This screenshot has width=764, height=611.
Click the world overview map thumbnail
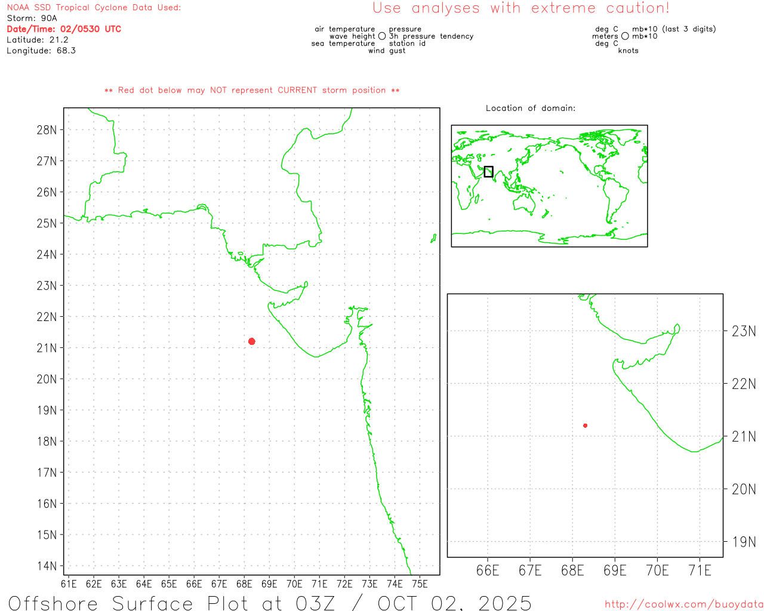(549, 186)
